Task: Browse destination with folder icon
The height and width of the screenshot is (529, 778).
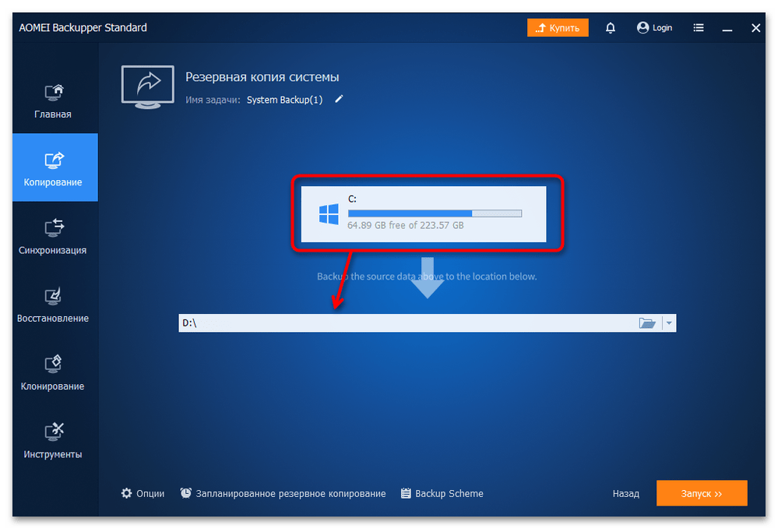Action: click(647, 323)
